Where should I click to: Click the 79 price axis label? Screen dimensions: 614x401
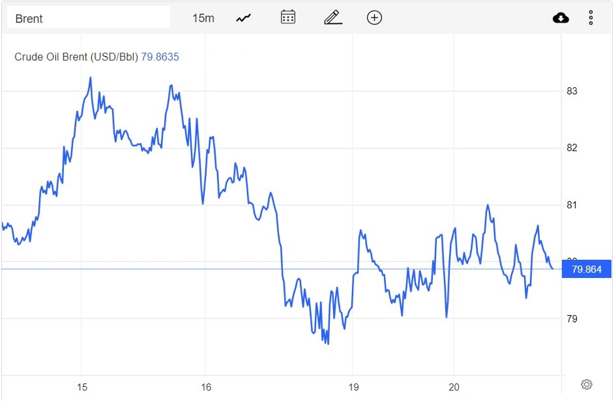click(x=572, y=319)
